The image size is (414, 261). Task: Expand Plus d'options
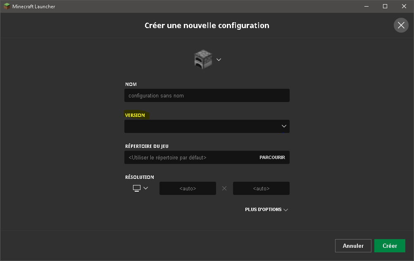pos(266,209)
